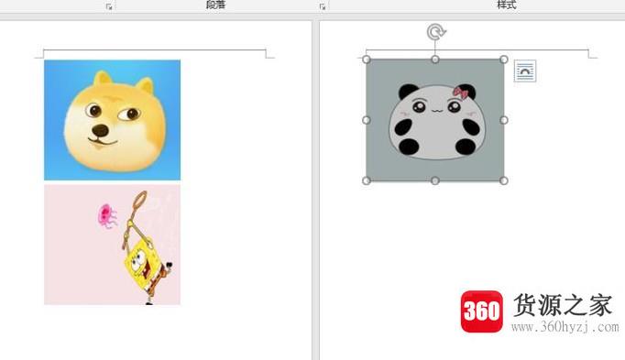Click the 样式 group label
Image resolution: width=625 pixels, height=360 pixels.
click(507, 5)
